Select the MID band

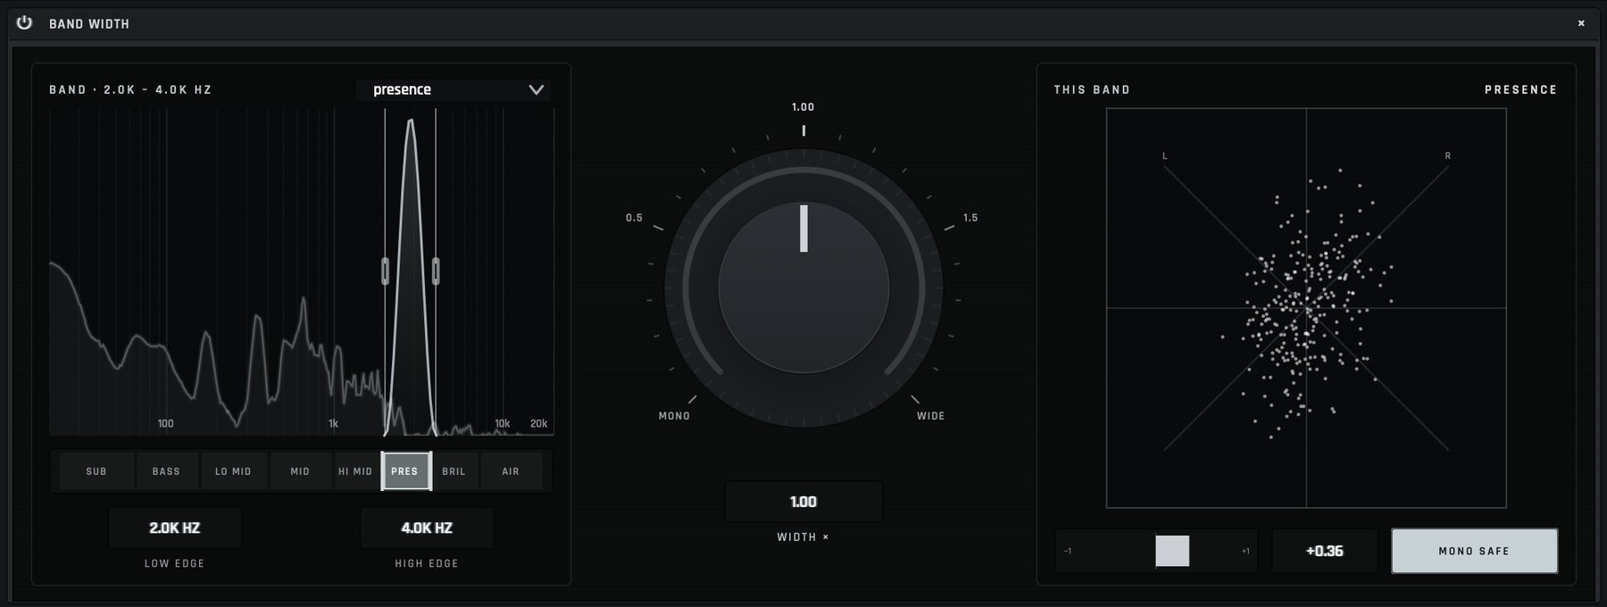tap(300, 471)
